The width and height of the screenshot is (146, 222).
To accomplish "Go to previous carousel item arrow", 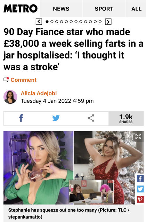I will pos(39,22).
